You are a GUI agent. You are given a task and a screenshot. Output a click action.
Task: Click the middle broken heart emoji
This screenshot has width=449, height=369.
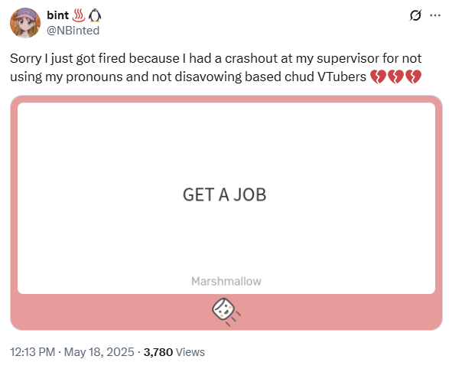[x=395, y=77]
